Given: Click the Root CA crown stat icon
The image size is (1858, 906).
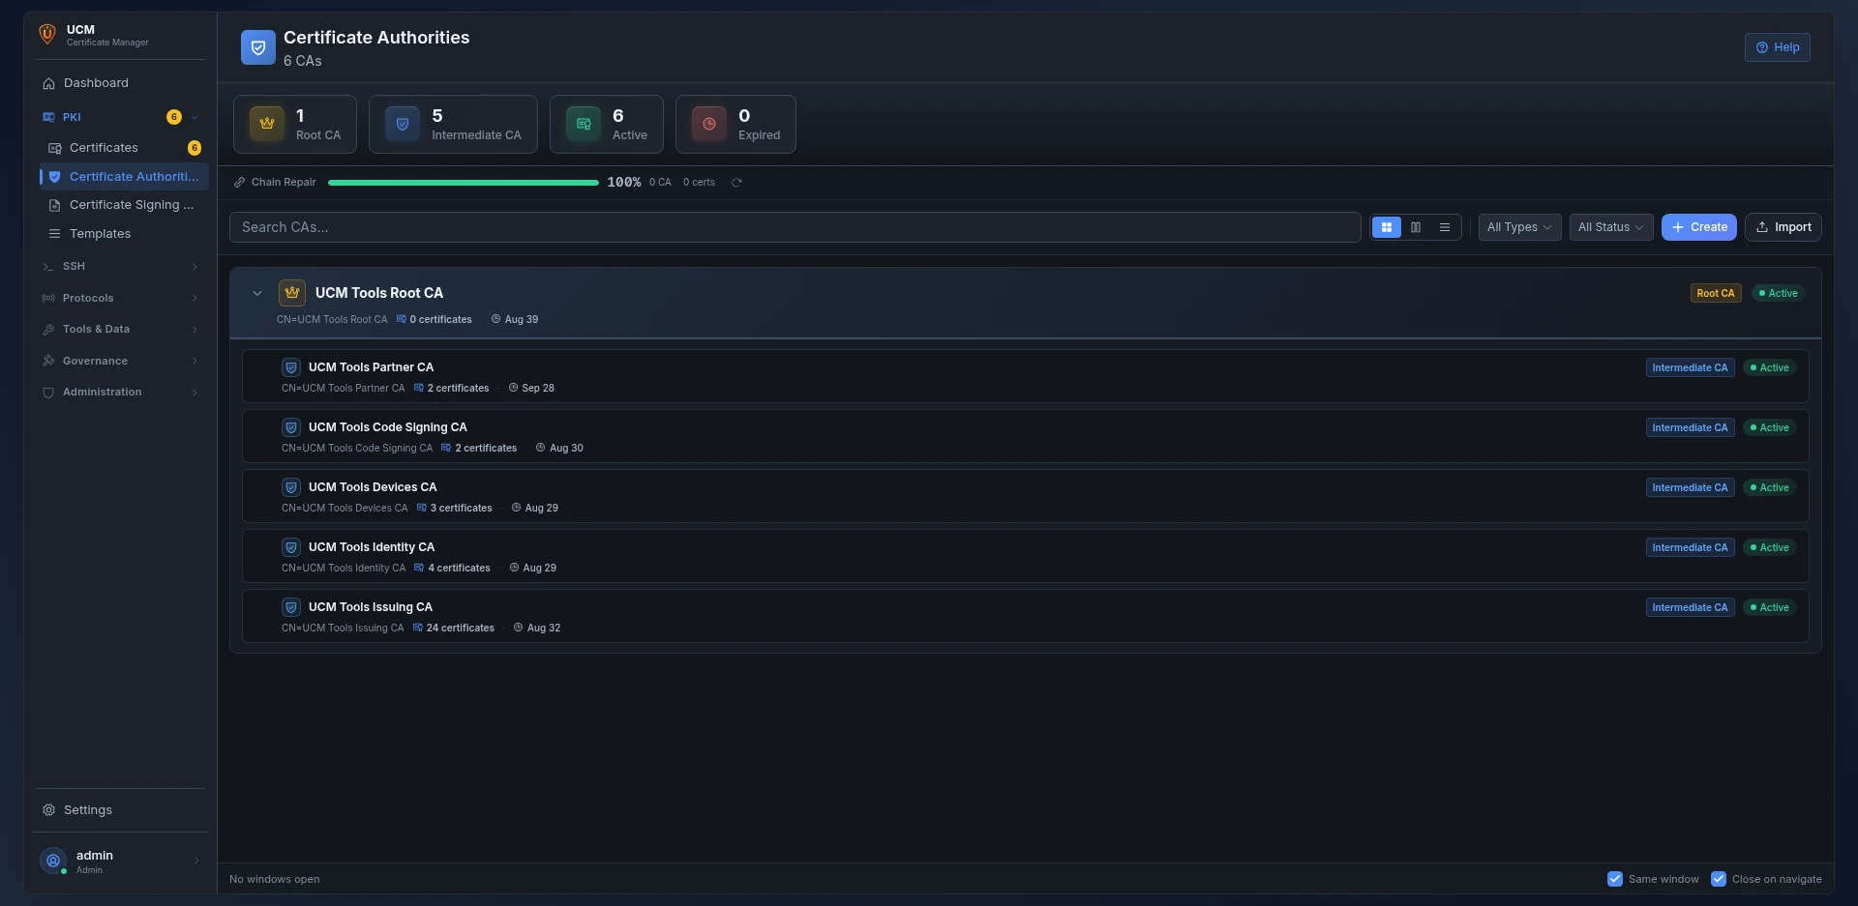Looking at the screenshot, I should click(267, 124).
